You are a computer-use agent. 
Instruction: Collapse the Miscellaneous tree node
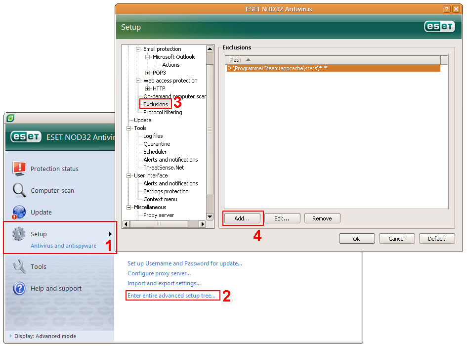(128, 207)
